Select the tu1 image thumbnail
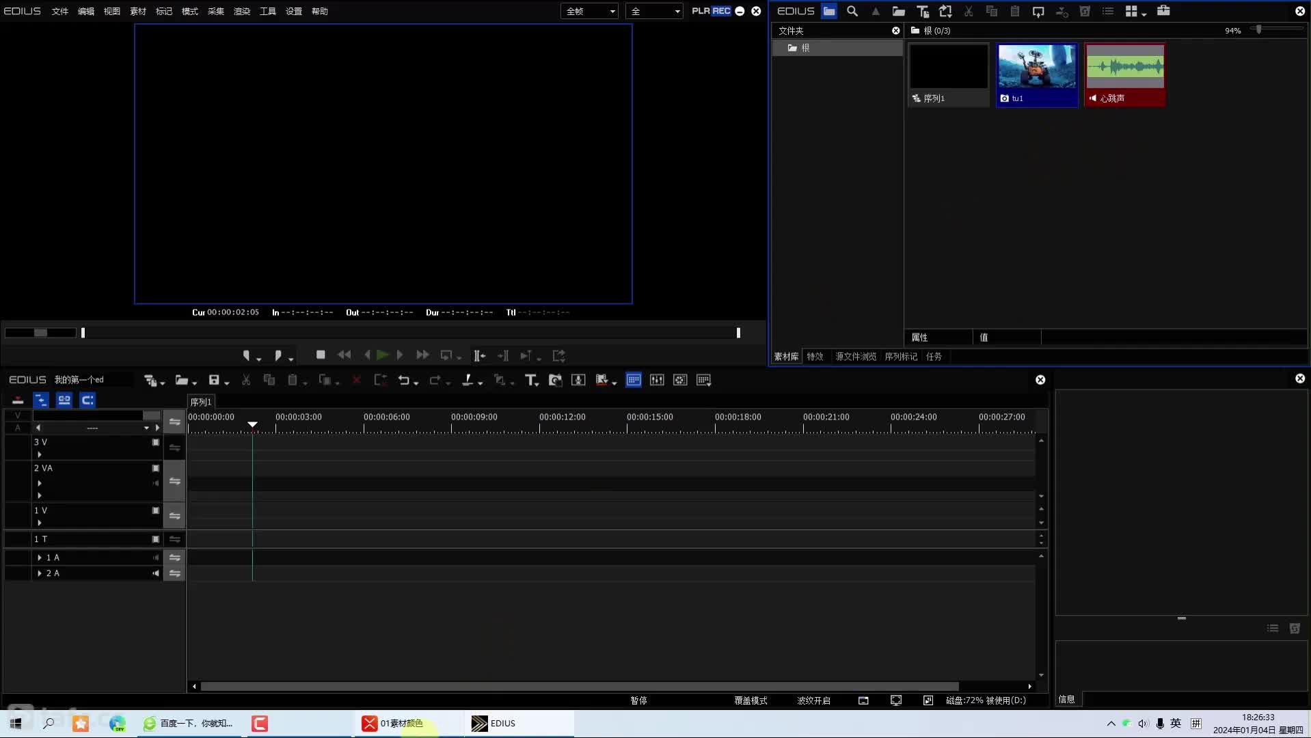1311x738 pixels. coord(1037,74)
